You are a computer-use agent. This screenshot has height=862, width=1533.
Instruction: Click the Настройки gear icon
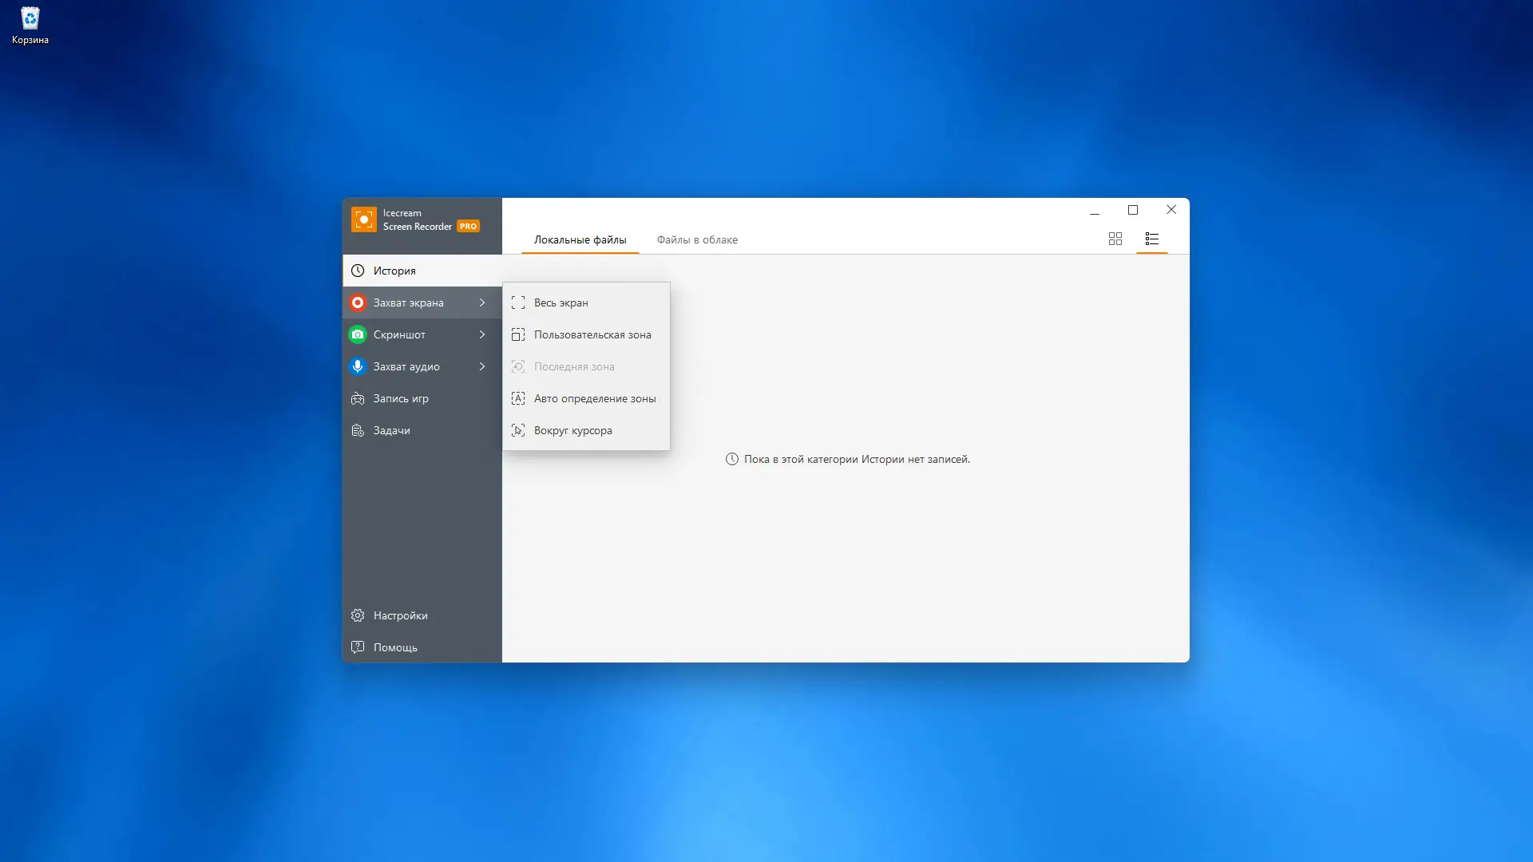pos(358,615)
